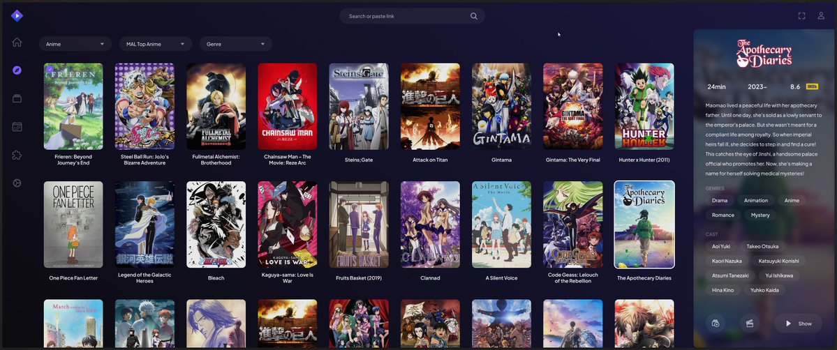This screenshot has height=350, width=837.
Task: Open the user profile icon
Action: 821,16
